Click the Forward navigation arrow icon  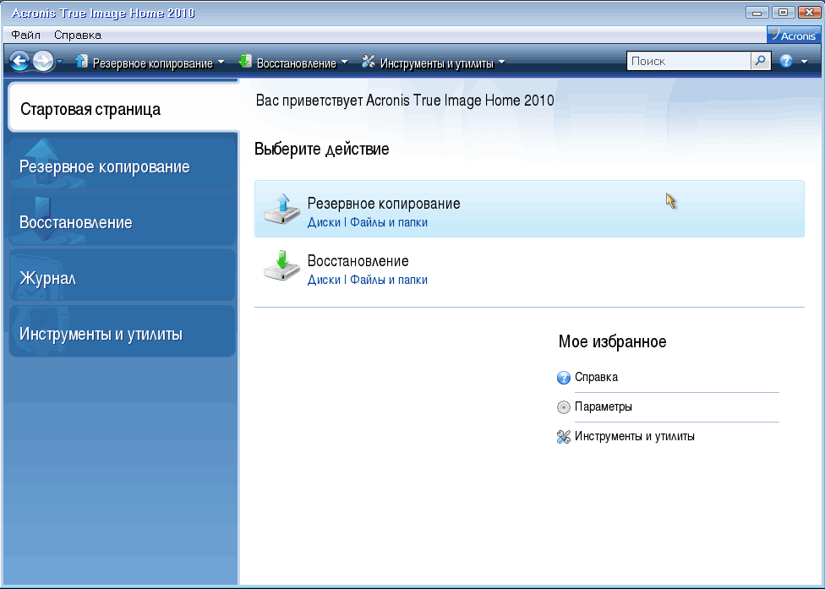pos(42,62)
